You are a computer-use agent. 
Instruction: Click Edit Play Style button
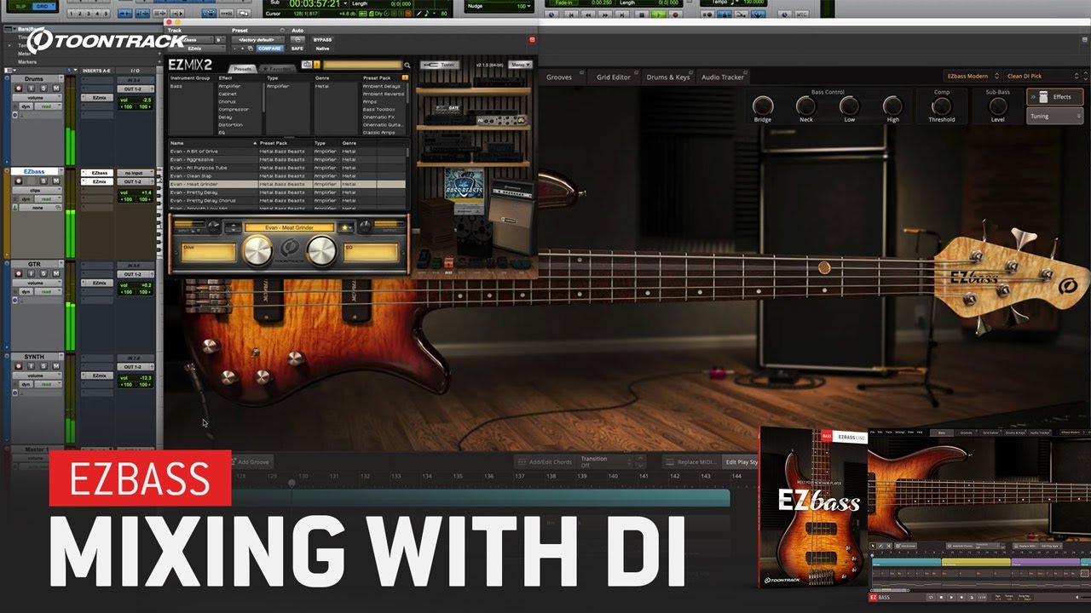pos(740,461)
